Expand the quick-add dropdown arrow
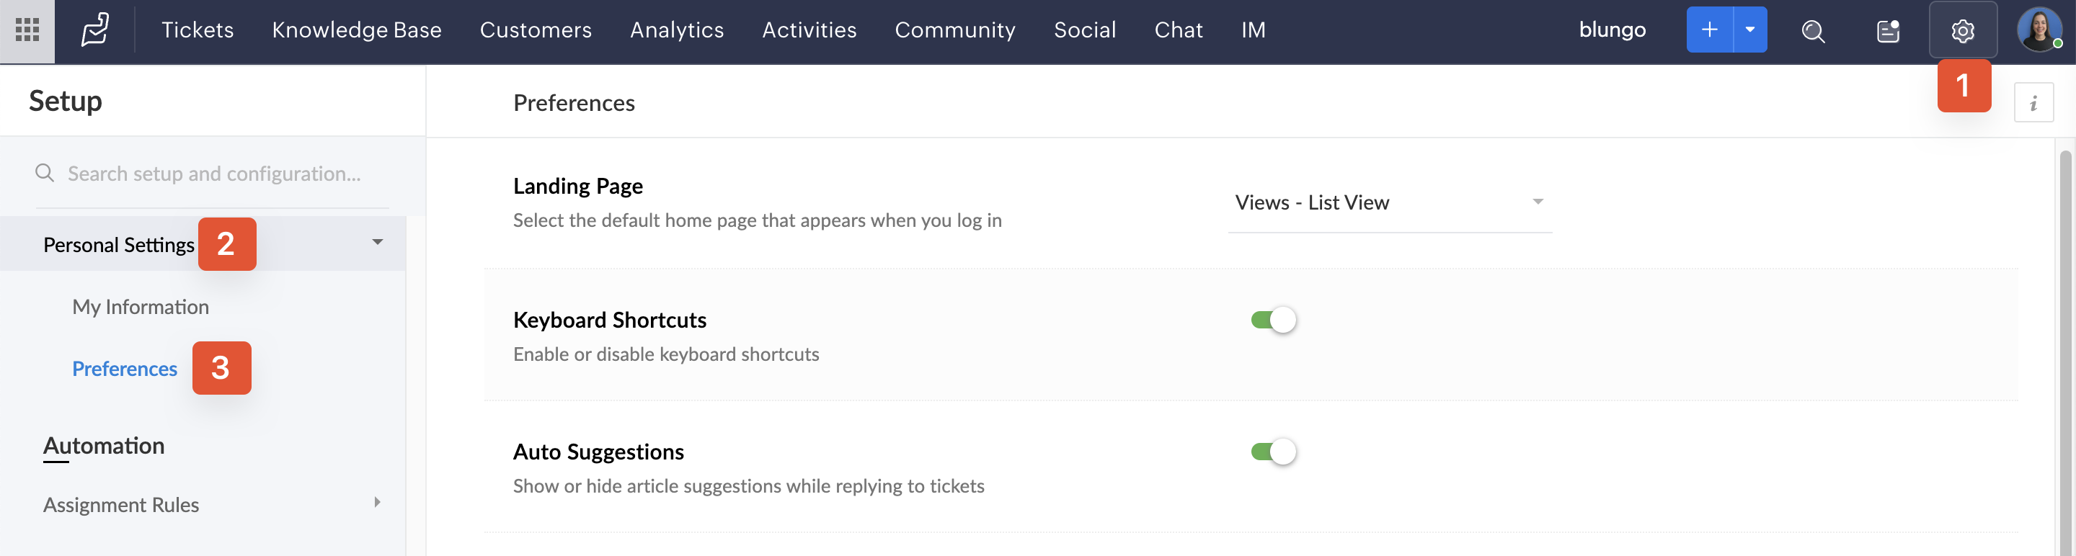 click(x=1749, y=30)
